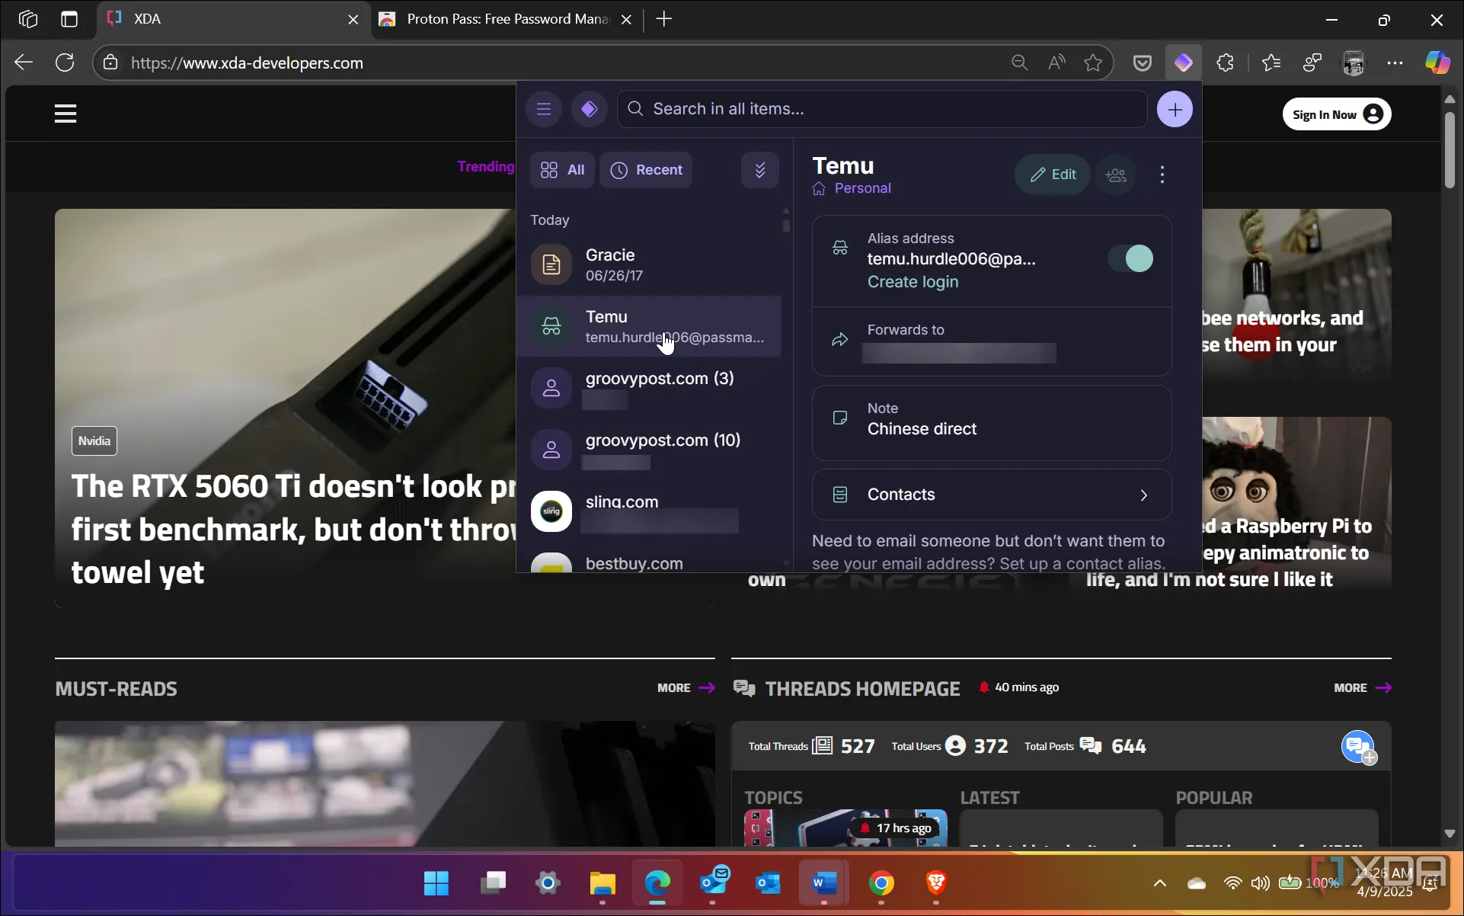Launch Brave browser from the taskbar
The image size is (1464, 916).
(936, 883)
